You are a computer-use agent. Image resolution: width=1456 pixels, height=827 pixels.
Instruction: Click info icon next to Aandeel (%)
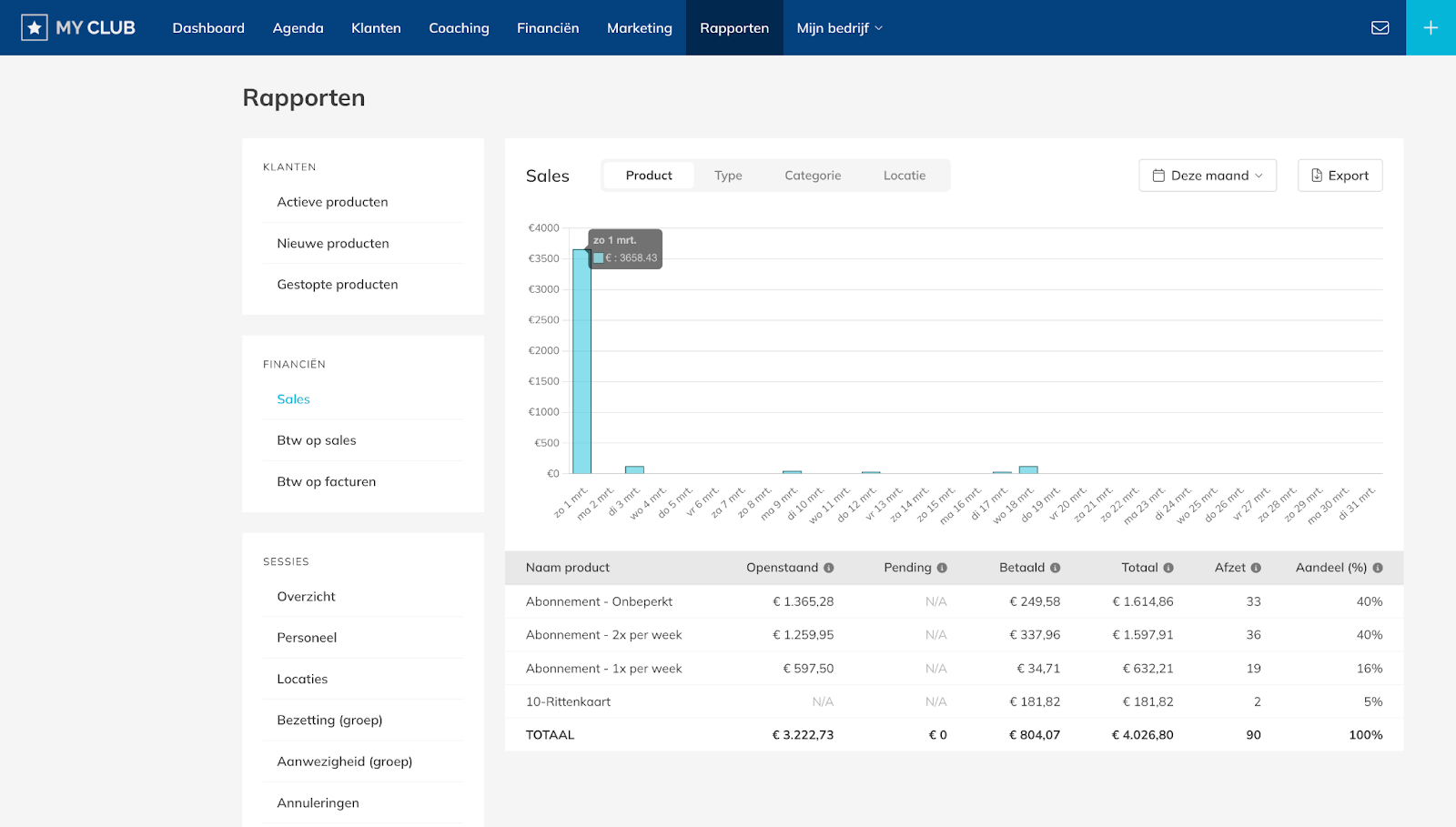1378,568
